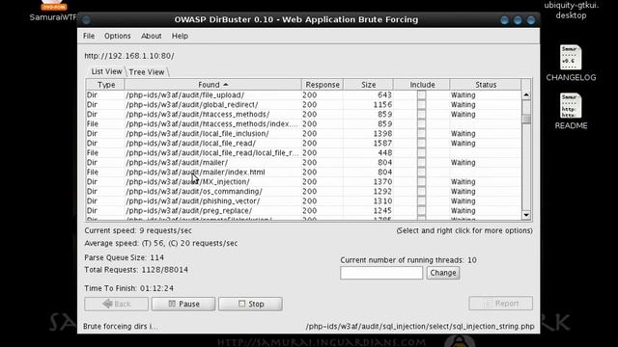Image resolution: width=618 pixels, height=347 pixels.
Task: Click the Pause button
Action: (x=183, y=304)
